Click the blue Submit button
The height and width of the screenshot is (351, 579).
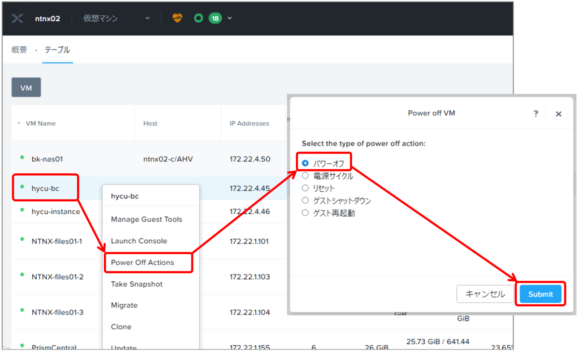540,294
